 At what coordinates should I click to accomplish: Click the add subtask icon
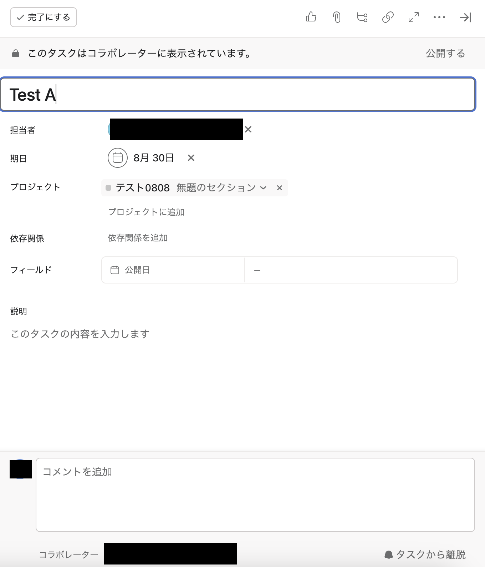coord(362,17)
